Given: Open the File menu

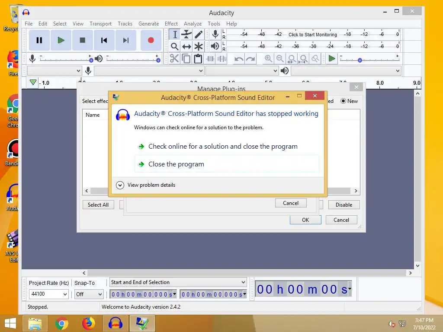Looking at the screenshot, I should coord(29,24).
